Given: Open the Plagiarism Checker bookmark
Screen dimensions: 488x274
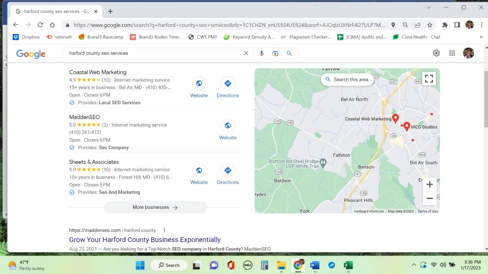Looking at the screenshot, I should (x=305, y=37).
